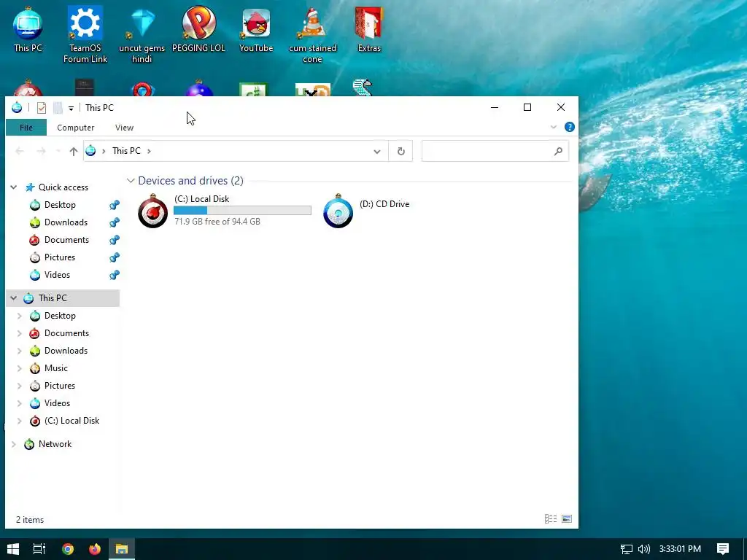This screenshot has width=747, height=560.
Task: Select the uncut gems hindi desktop icon
Action: pos(142,35)
